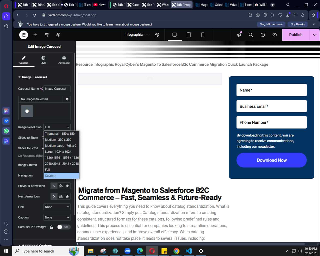Switch to the Content tab
This screenshot has height=256, width=320.
24,60
